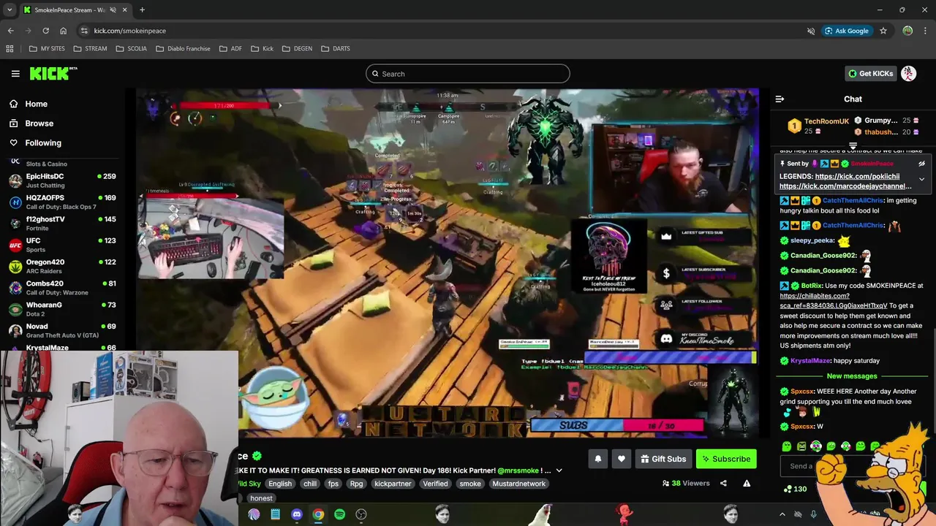
Task: Open browser home button
Action: coord(63,31)
